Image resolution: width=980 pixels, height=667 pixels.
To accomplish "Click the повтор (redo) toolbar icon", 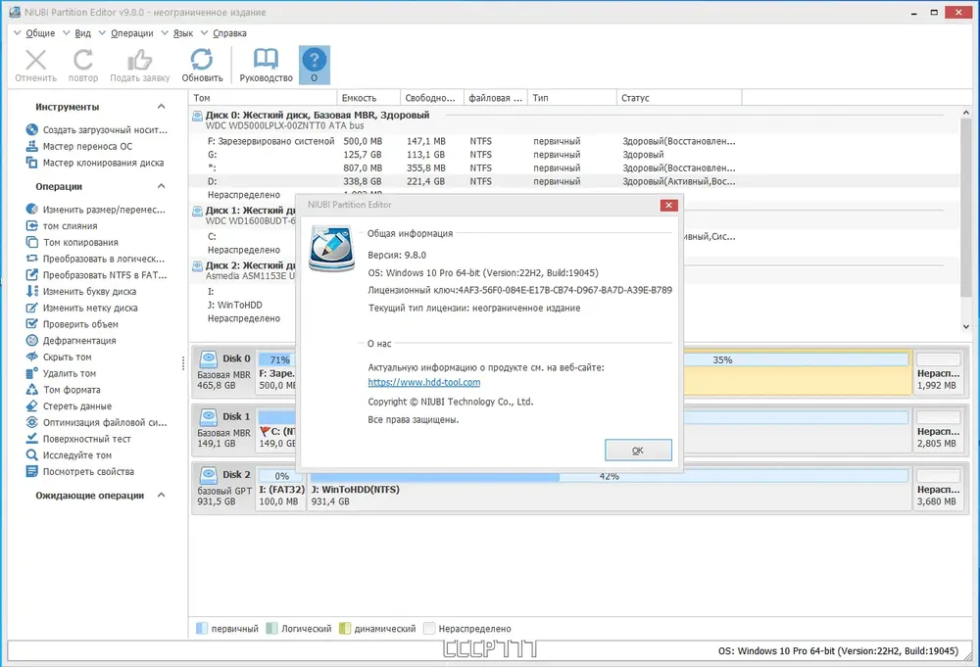I will pyautogui.click(x=82, y=60).
